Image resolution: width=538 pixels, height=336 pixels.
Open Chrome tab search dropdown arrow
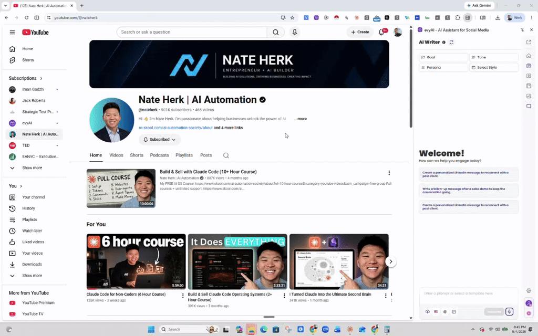click(5, 5)
